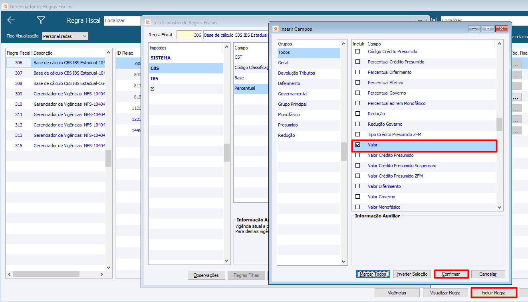This screenshot has height=302, width=528.
Task: Tick the Código Crédito Presumido checkbox
Action: click(358, 51)
